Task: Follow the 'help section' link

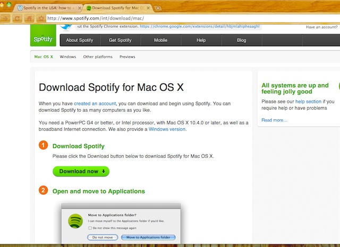Action: click(x=308, y=101)
